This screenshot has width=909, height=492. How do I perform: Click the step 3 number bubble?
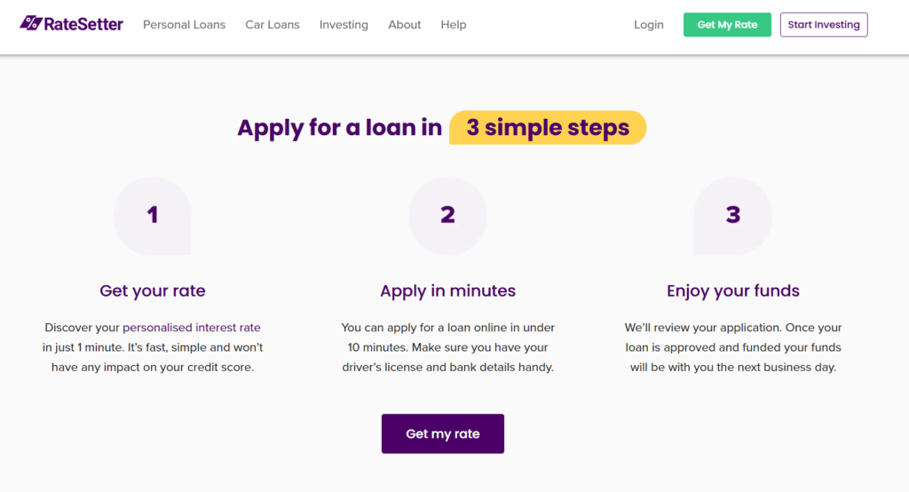pos(733,215)
